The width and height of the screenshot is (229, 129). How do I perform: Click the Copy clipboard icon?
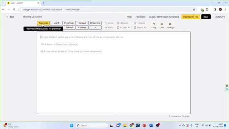coord(154,24)
